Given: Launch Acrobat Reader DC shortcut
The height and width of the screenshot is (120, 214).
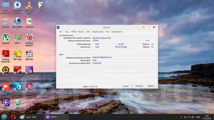Looking at the screenshot, I should coord(6,56).
